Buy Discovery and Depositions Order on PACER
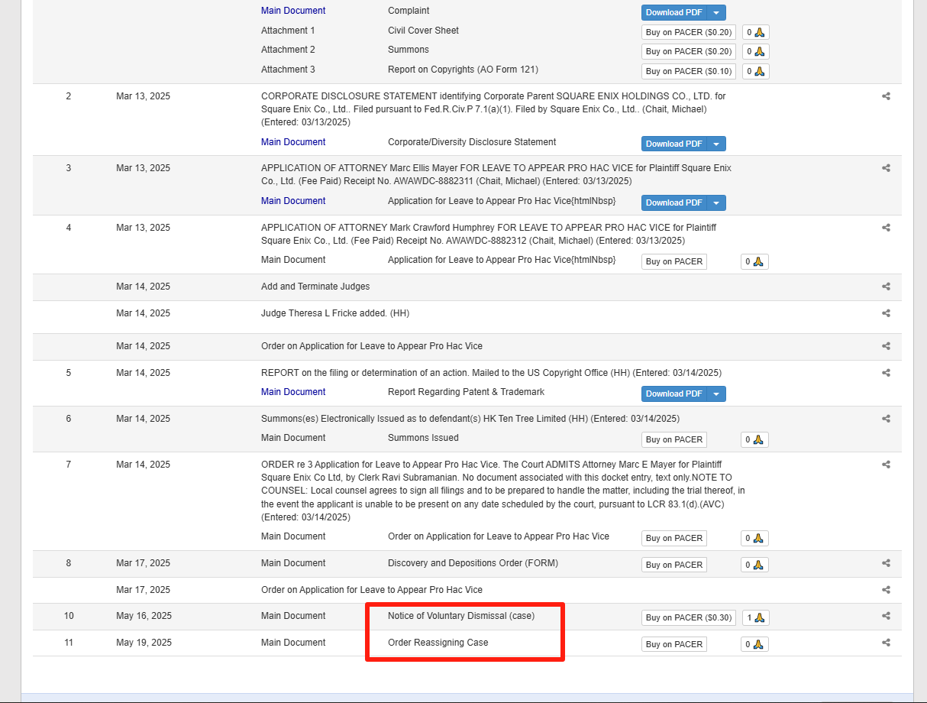Viewport: 927px width, 703px height. tap(674, 565)
